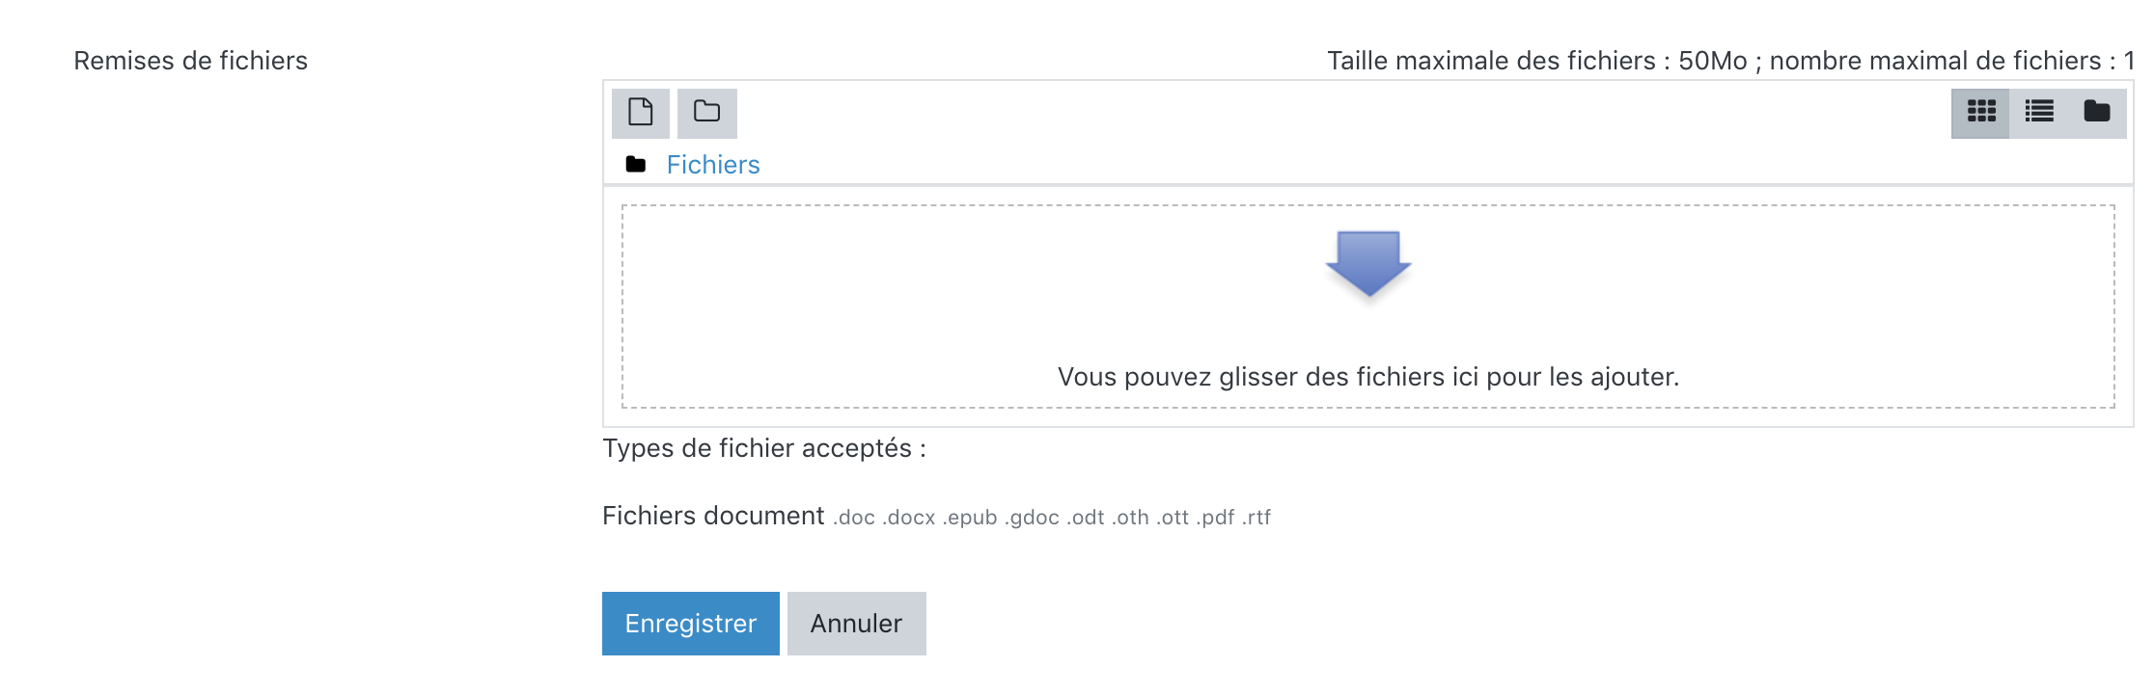Click inside the dashed file drop zone
This screenshot has width=2154, height=694.
[965, 289]
